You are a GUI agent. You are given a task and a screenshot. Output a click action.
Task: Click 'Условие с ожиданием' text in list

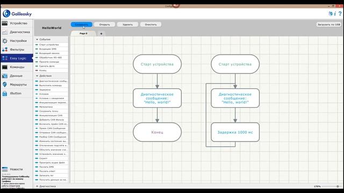(x=52, y=99)
